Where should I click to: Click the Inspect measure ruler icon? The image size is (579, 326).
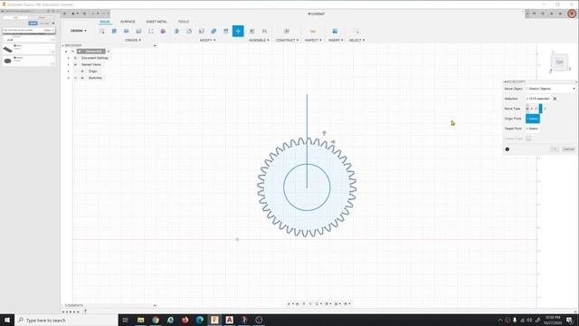pyautogui.click(x=313, y=32)
